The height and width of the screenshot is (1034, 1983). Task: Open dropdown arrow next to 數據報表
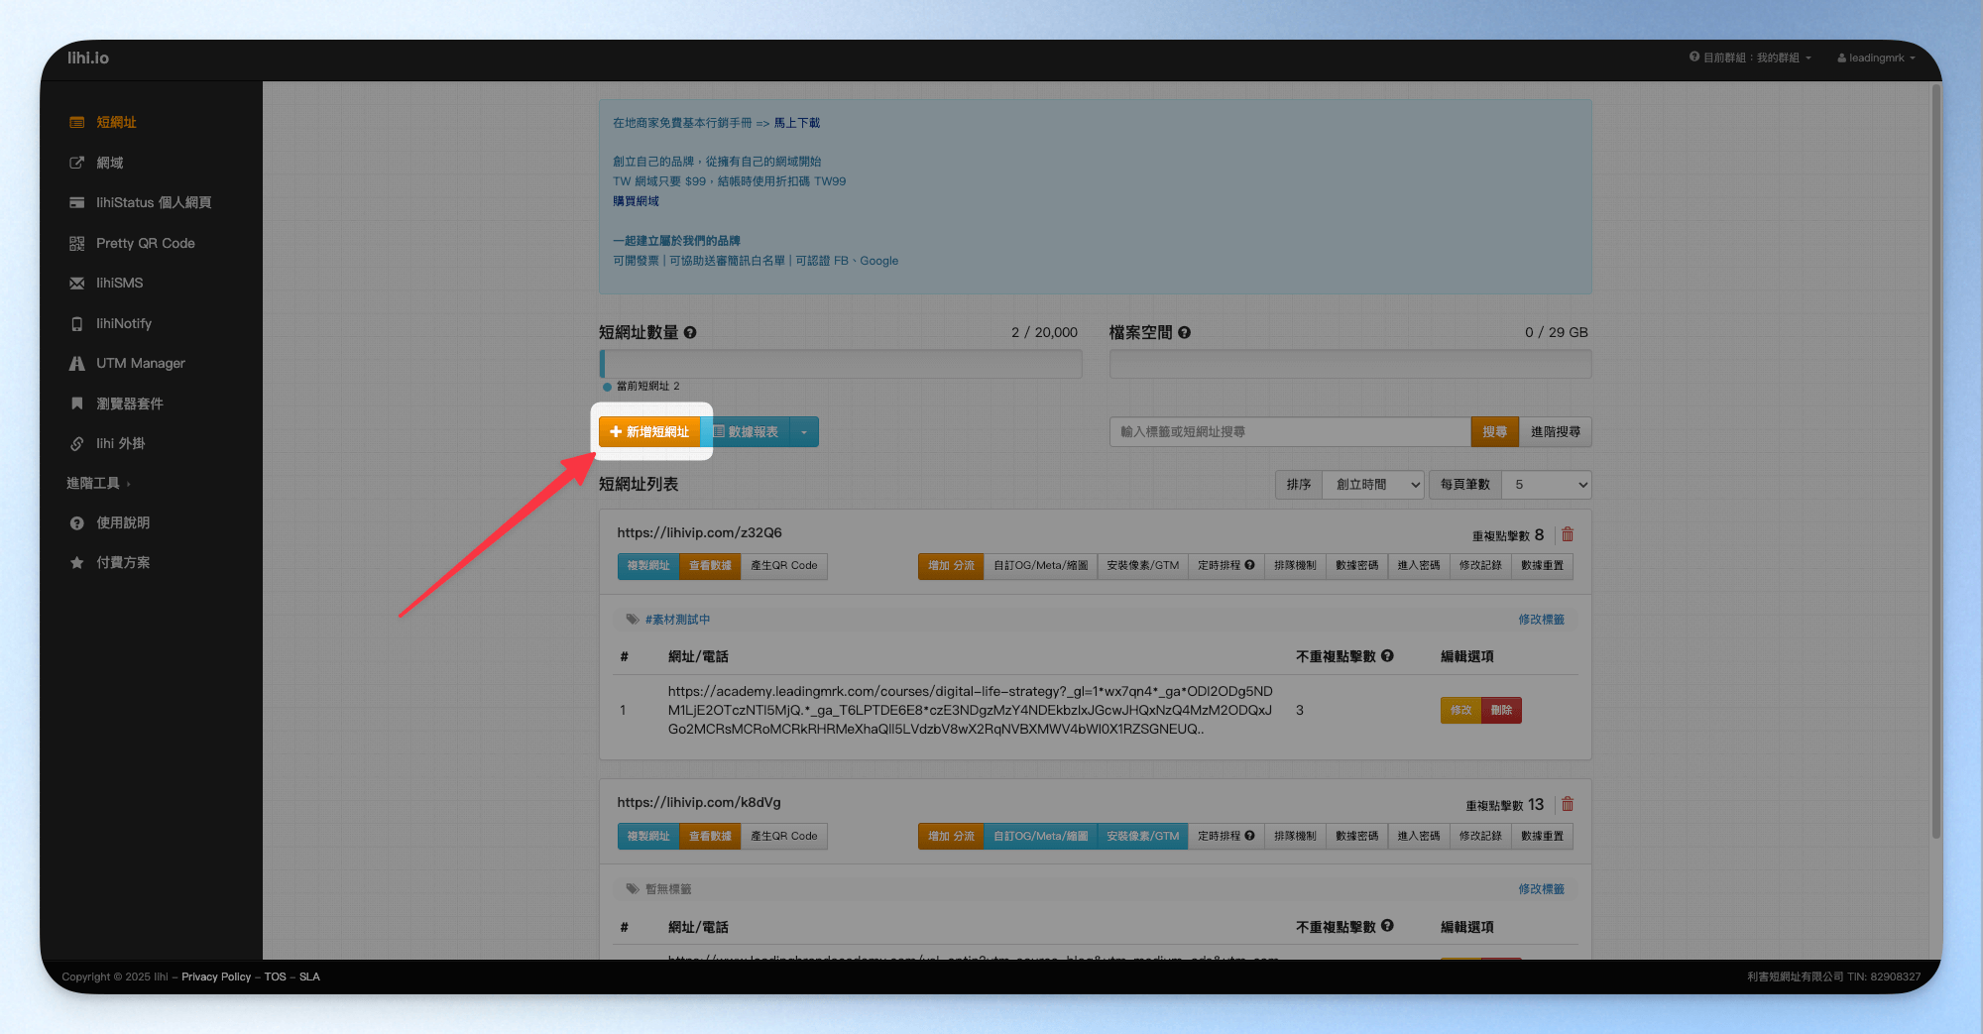pos(804,432)
